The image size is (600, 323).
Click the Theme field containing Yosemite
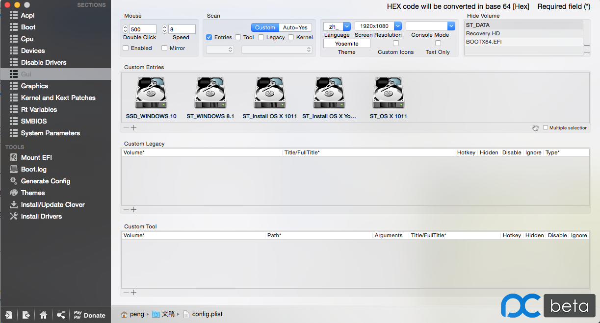click(x=347, y=44)
